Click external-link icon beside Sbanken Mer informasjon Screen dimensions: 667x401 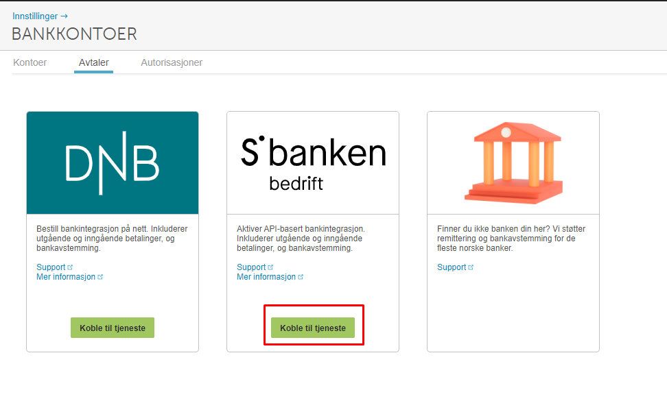301,277
